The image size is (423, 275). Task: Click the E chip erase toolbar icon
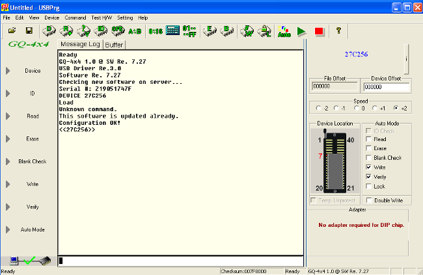pyautogui.click(x=210, y=31)
